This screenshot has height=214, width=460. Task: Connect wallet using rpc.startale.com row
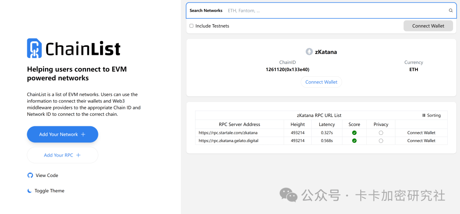pyautogui.click(x=421, y=133)
